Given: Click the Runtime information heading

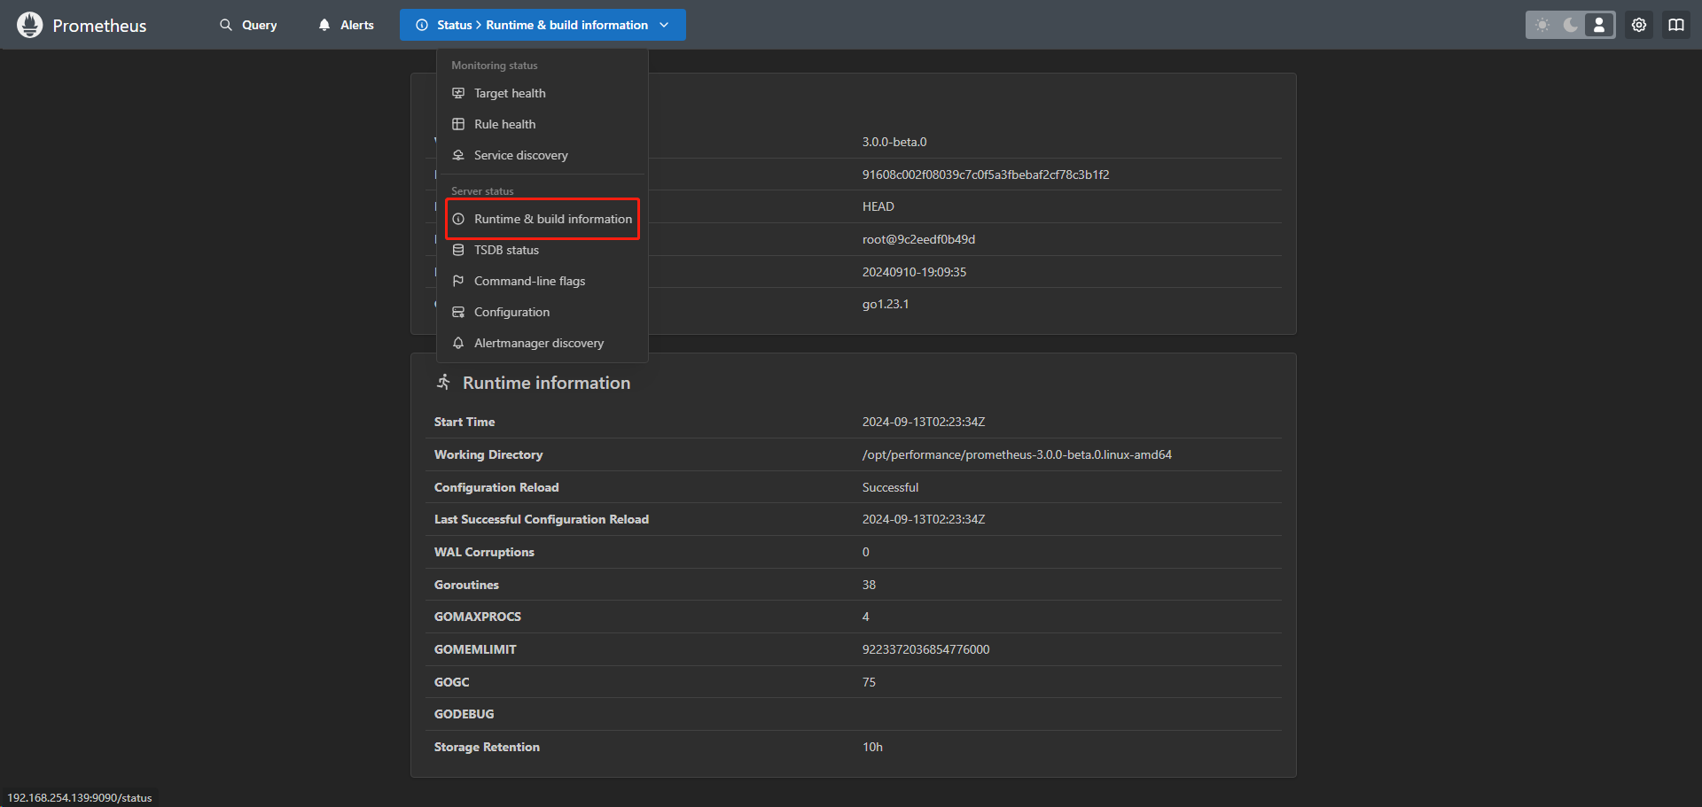Looking at the screenshot, I should pyautogui.click(x=546, y=383).
